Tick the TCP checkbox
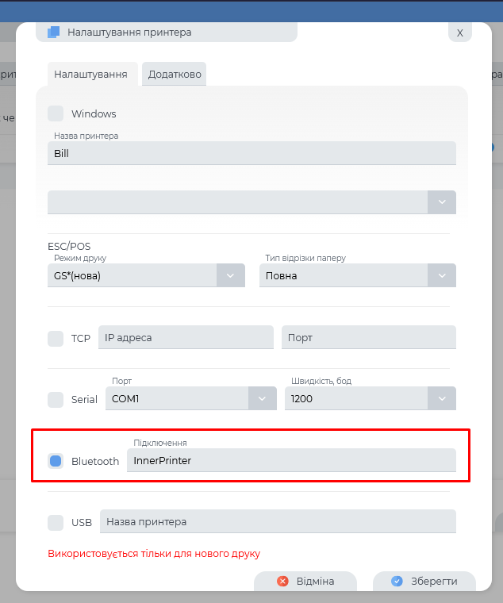 [56, 338]
